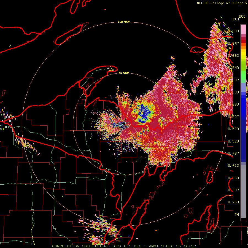The height and width of the screenshot is (248, 248).
Task: Click the 0.840 scale value
Action: tap(233, 68)
